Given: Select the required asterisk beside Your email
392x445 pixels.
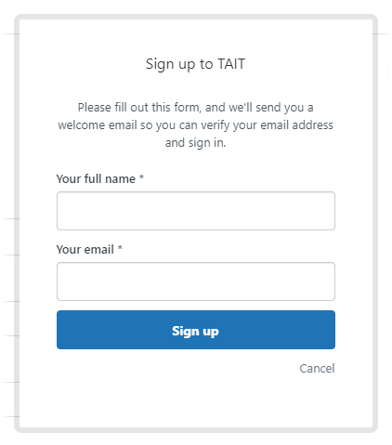Looking at the screenshot, I should point(120,248).
